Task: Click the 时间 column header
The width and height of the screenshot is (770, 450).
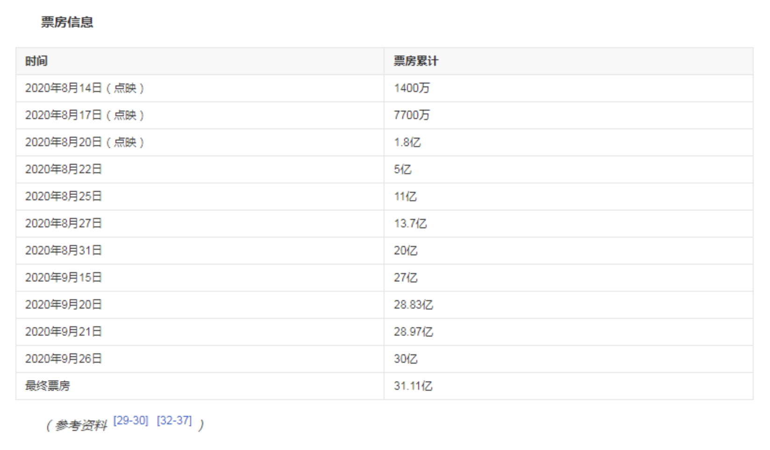Action: click(x=200, y=61)
